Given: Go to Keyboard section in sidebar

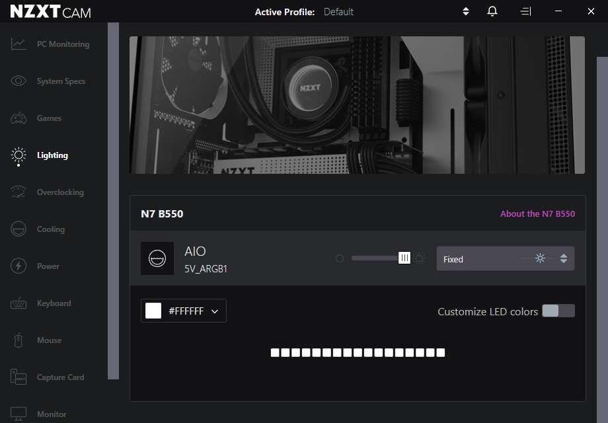Looking at the screenshot, I should [54, 303].
